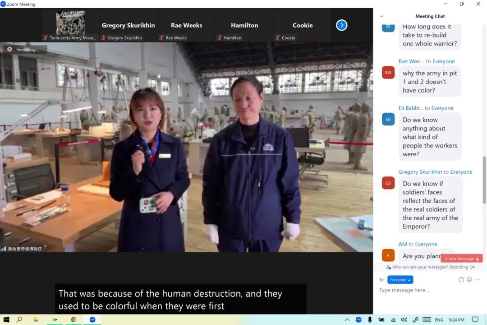This screenshot has height=325, width=487.
Task: Open the Windows notification center icon
Action: (475, 320)
